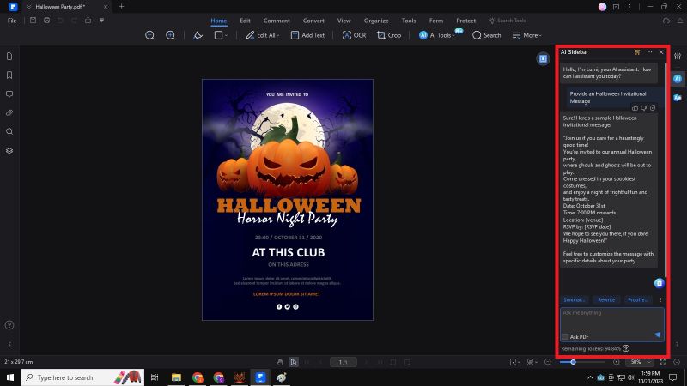Viewport: 687px width, 386px height.
Task: Open the Comments panel in left sidebar
Action: coord(9,94)
